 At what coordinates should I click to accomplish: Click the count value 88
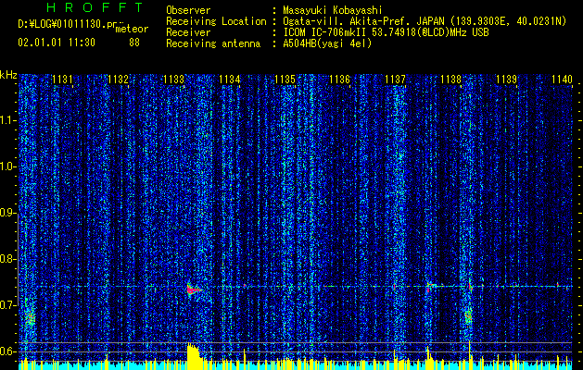134,43
